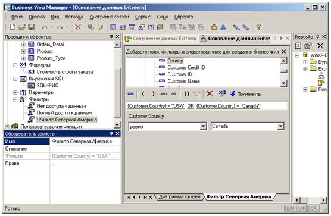The width and height of the screenshot is (331, 216).
Task: Click the add field icon in filter toolbar
Action: point(130,93)
